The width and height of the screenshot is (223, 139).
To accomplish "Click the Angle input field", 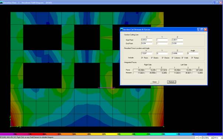I will 193,53.
